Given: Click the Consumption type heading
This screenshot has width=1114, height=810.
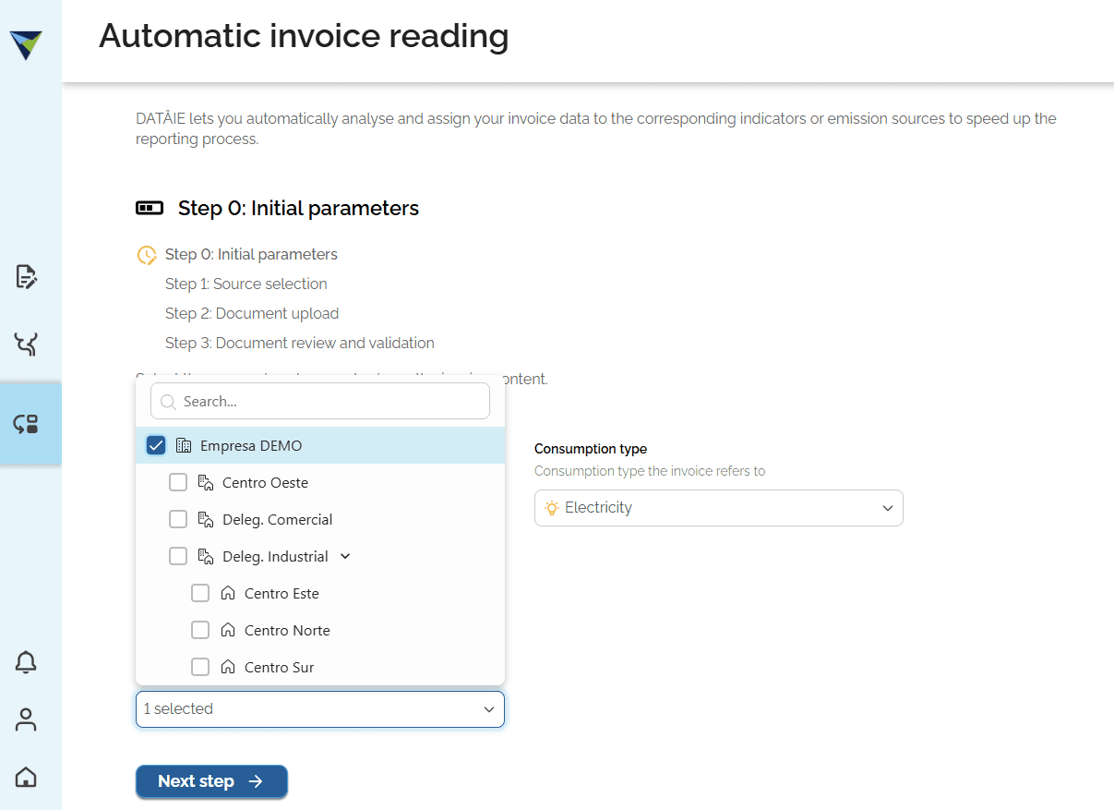Looking at the screenshot, I should click(x=591, y=449).
